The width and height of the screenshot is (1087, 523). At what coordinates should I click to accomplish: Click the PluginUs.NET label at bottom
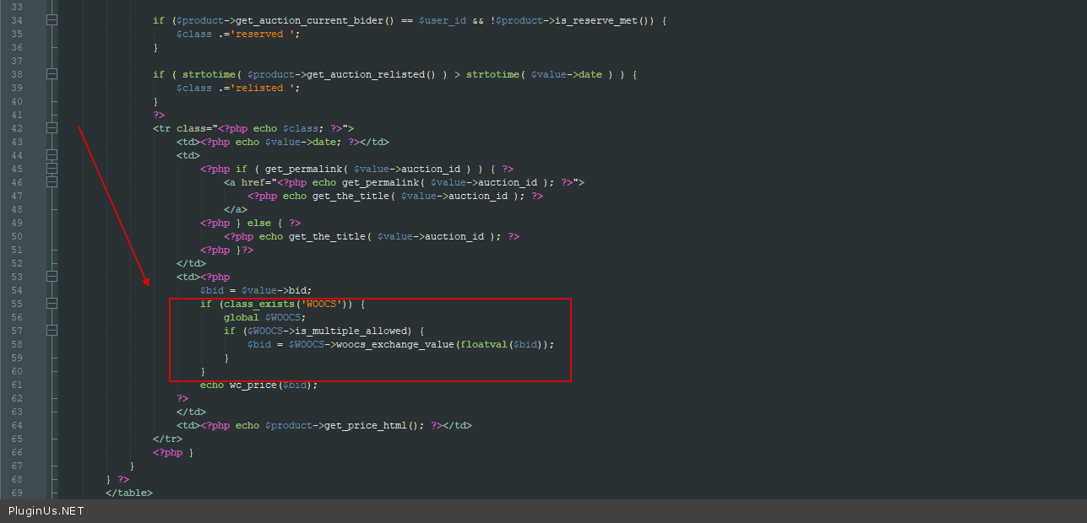[x=46, y=511]
